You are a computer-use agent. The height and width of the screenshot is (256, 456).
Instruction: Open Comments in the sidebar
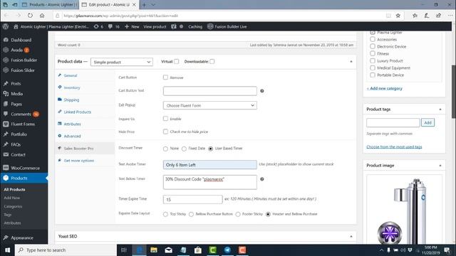[x=21, y=114]
